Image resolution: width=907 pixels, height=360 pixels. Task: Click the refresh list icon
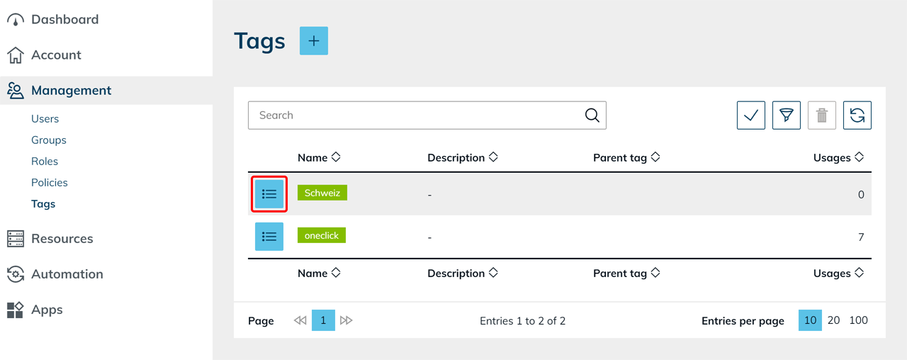click(x=857, y=116)
